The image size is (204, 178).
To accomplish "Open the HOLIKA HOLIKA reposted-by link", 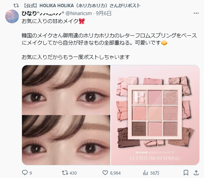I will [x=82, y=5].
